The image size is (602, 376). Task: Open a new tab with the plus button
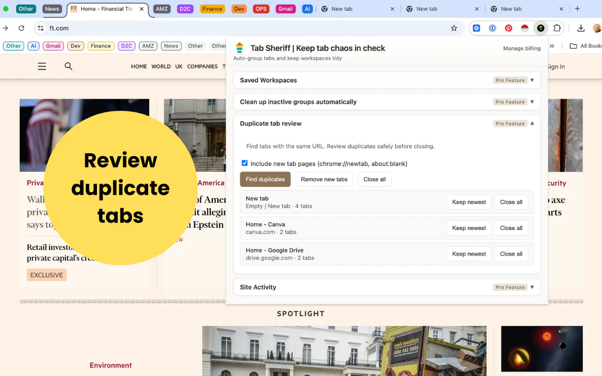[578, 9]
